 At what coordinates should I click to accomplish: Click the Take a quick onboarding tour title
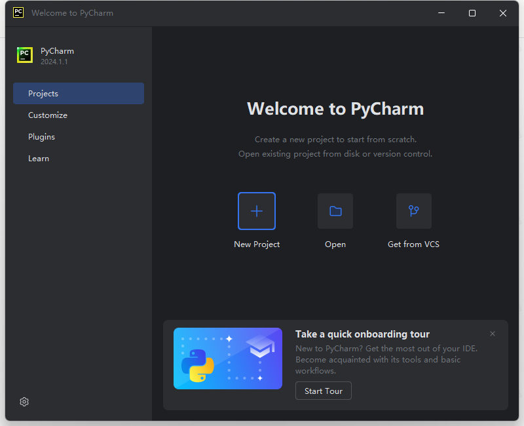pos(362,334)
